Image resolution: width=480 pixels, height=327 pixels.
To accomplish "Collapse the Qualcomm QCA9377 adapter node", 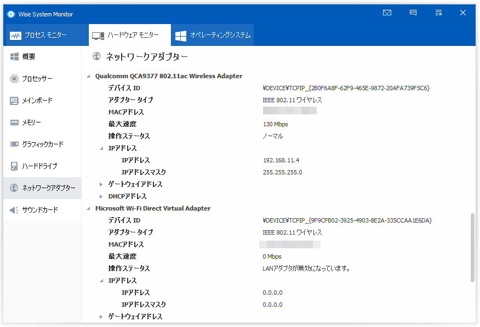I will [88, 76].
